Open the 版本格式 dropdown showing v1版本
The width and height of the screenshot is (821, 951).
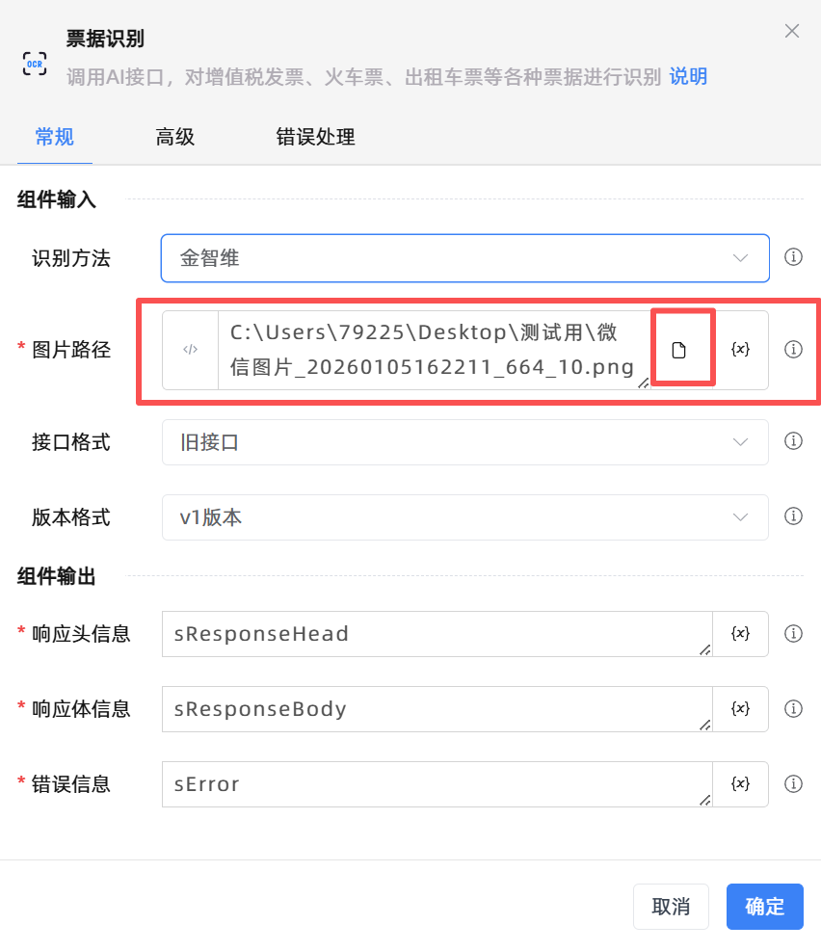click(465, 517)
